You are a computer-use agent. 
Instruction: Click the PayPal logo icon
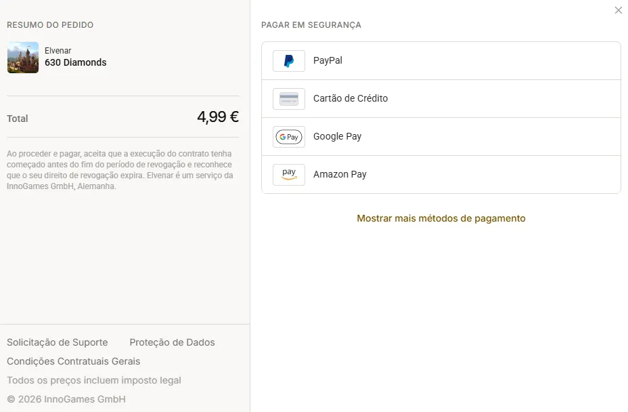[x=289, y=61]
